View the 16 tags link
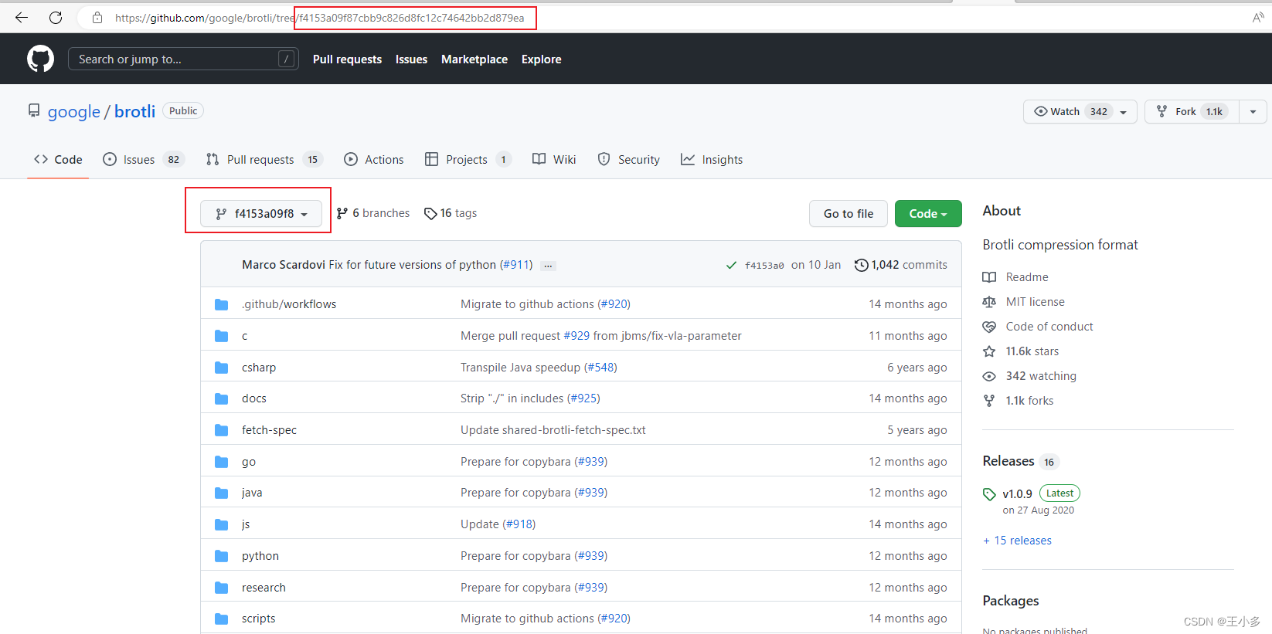Screen dimensions: 1272x634 451,213
